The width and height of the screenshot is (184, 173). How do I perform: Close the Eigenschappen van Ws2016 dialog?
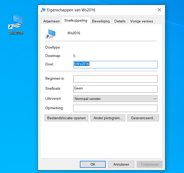click(x=159, y=10)
